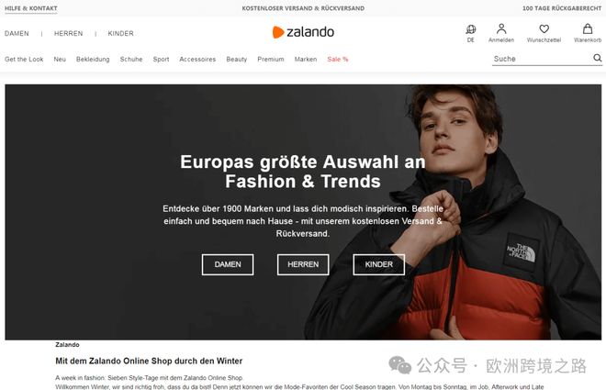
Task: Select the HERREN tab in header
Action: click(69, 34)
